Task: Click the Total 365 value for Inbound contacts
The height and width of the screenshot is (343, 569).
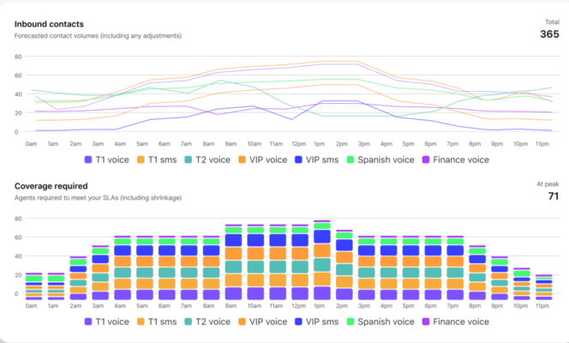Action: coord(548,34)
